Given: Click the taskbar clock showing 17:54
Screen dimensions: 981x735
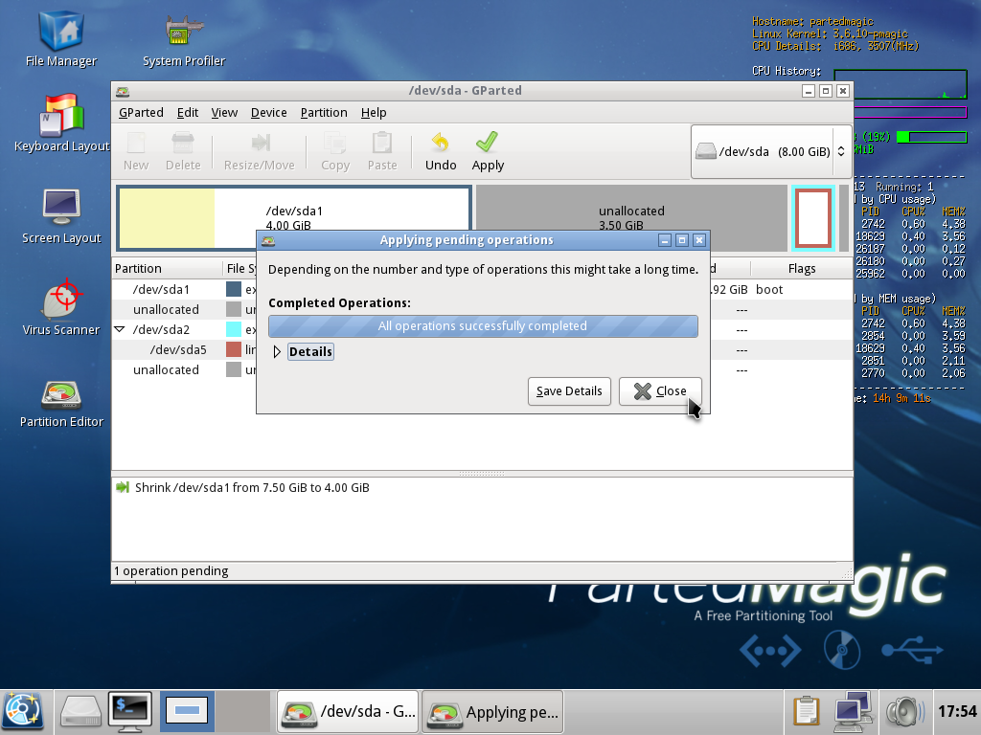Looking at the screenshot, I should pyautogui.click(x=957, y=711).
